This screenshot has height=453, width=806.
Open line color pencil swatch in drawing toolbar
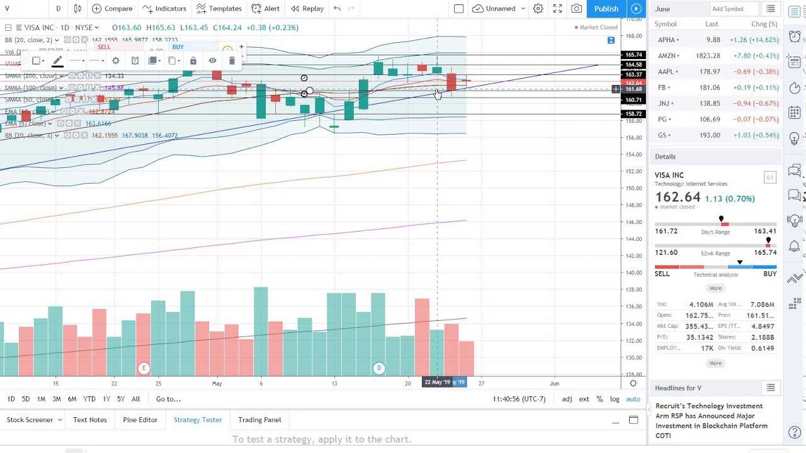[57, 61]
